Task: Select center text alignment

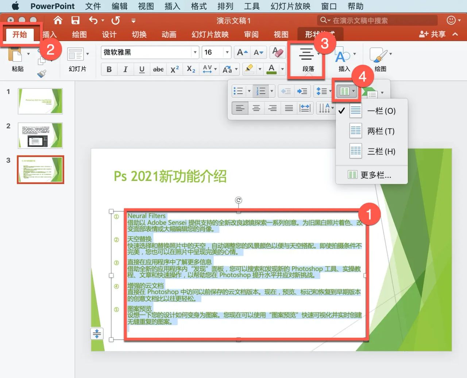Action: coord(256,108)
